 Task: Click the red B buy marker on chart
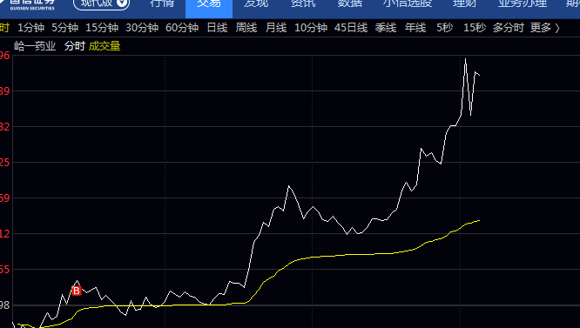(76, 291)
